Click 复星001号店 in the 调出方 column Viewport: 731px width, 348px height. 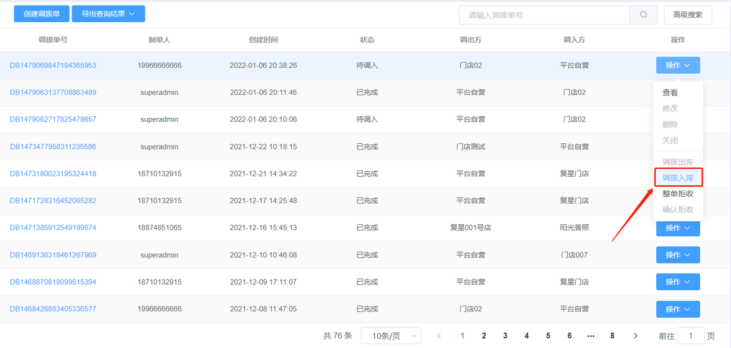[x=471, y=228]
